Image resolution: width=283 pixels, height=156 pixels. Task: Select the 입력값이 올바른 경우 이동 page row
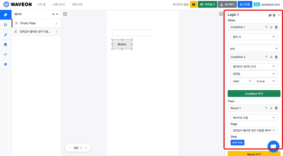(36, 32)
